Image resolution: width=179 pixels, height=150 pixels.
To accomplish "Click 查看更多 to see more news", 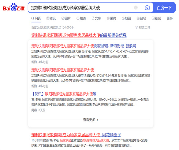I will [91, 120].
